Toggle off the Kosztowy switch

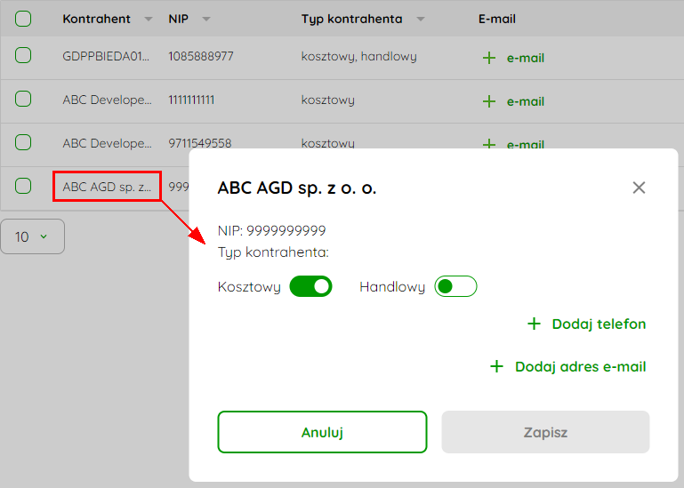click(310, 286)
